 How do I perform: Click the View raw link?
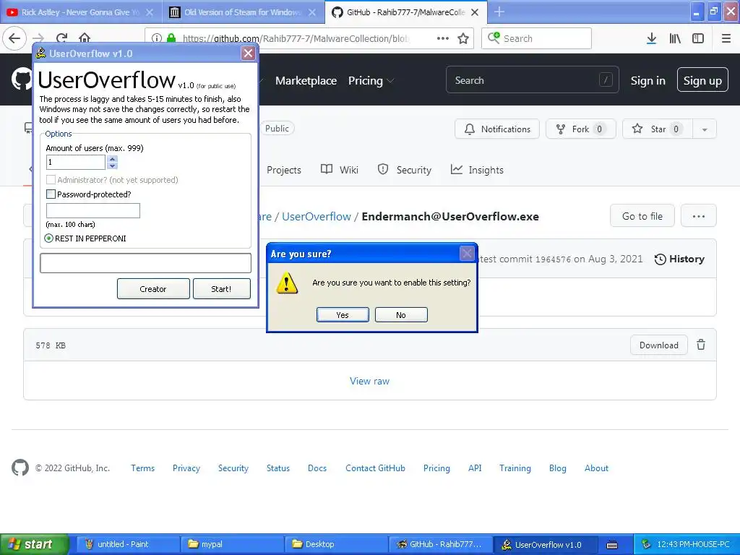point(369,382)
